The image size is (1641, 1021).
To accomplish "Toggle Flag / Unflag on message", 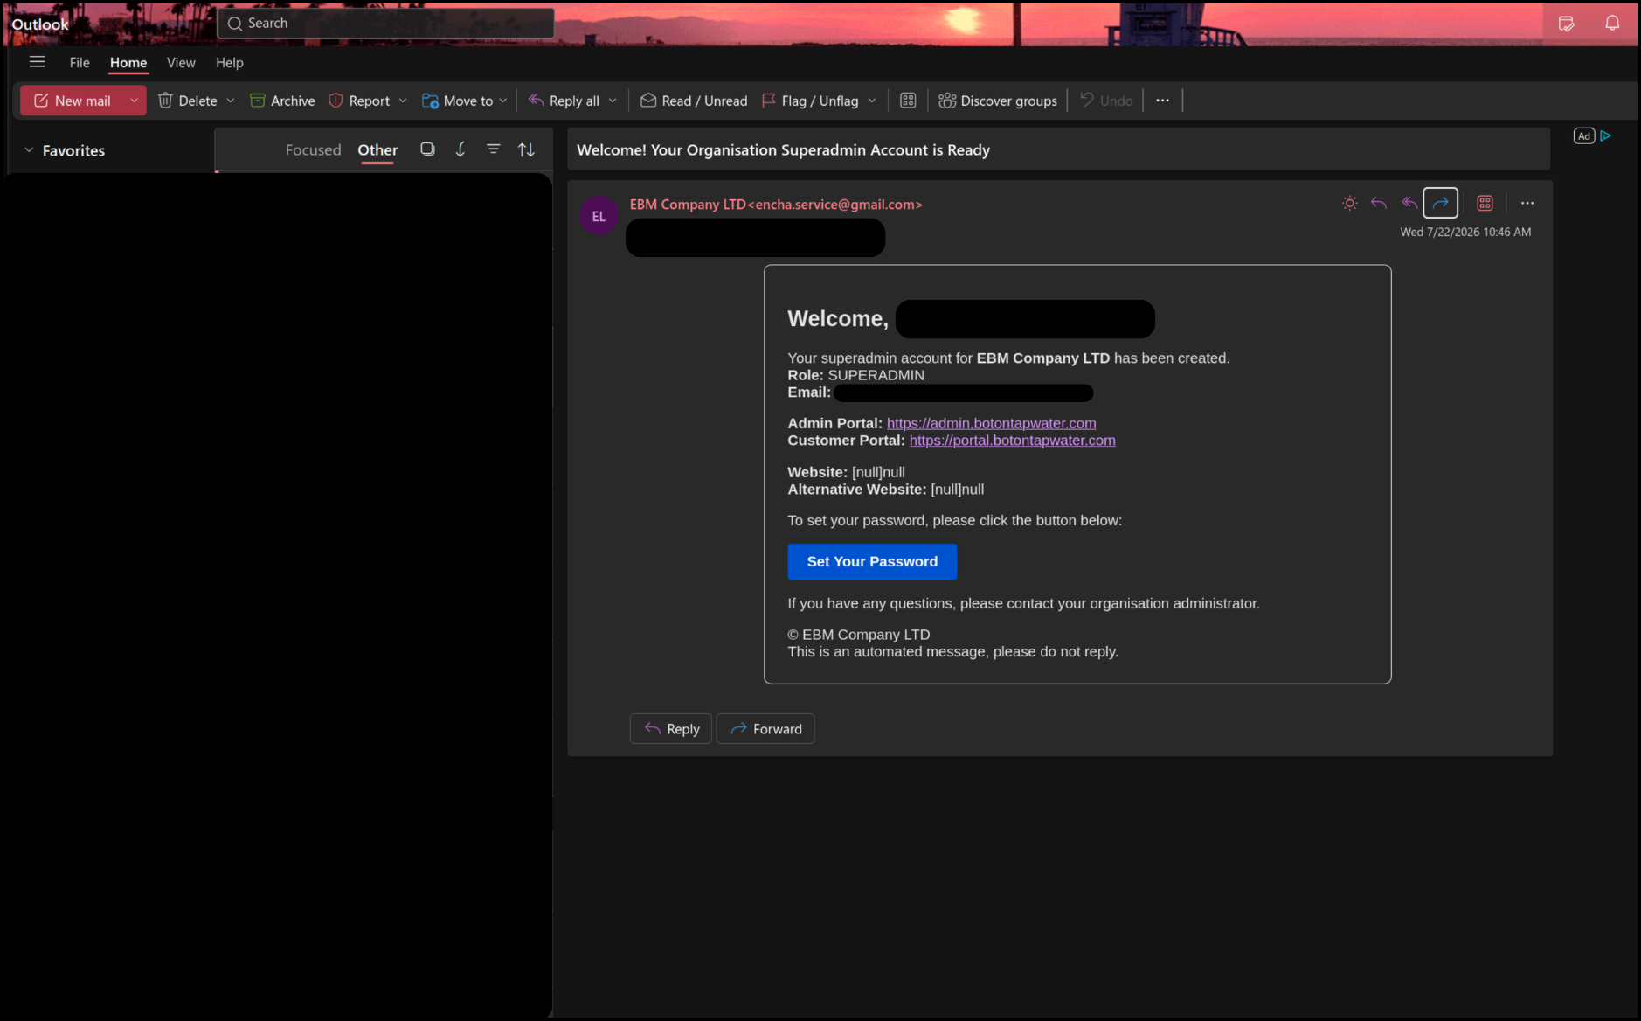I will 810,101.
